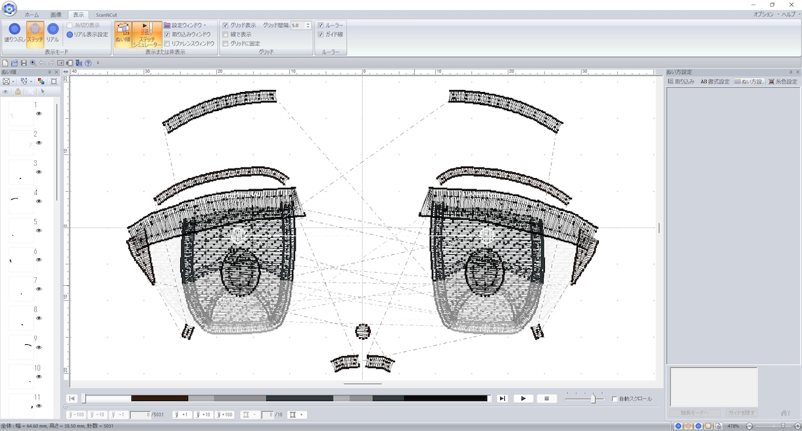The height and width of the screenshot is (431, 802).
Task: Click the arrow select icon in ぬい順 panel
Action: 43,92
